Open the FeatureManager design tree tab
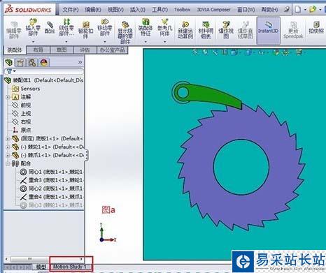326x273 pixels. click(9, 62)
